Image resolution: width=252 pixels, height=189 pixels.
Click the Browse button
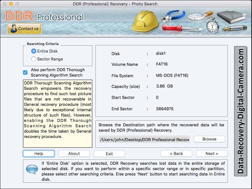(x=209, y=139)
